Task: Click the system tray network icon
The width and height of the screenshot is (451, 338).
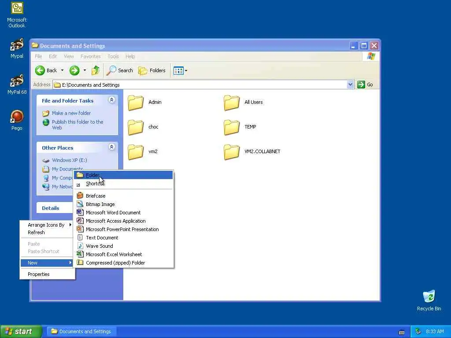Action: [418, 332]
